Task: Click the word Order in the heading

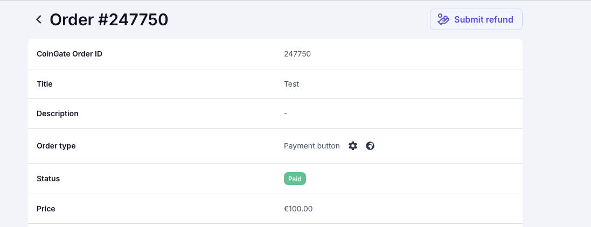Action: point(72,19)
